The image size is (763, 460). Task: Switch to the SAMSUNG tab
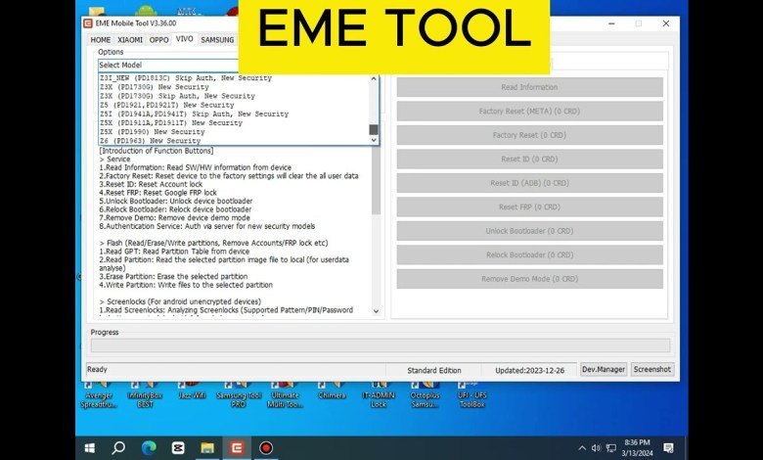217,40
